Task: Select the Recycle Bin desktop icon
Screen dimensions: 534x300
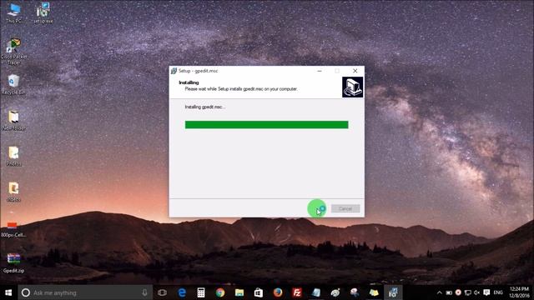Action: pos(13,85)
